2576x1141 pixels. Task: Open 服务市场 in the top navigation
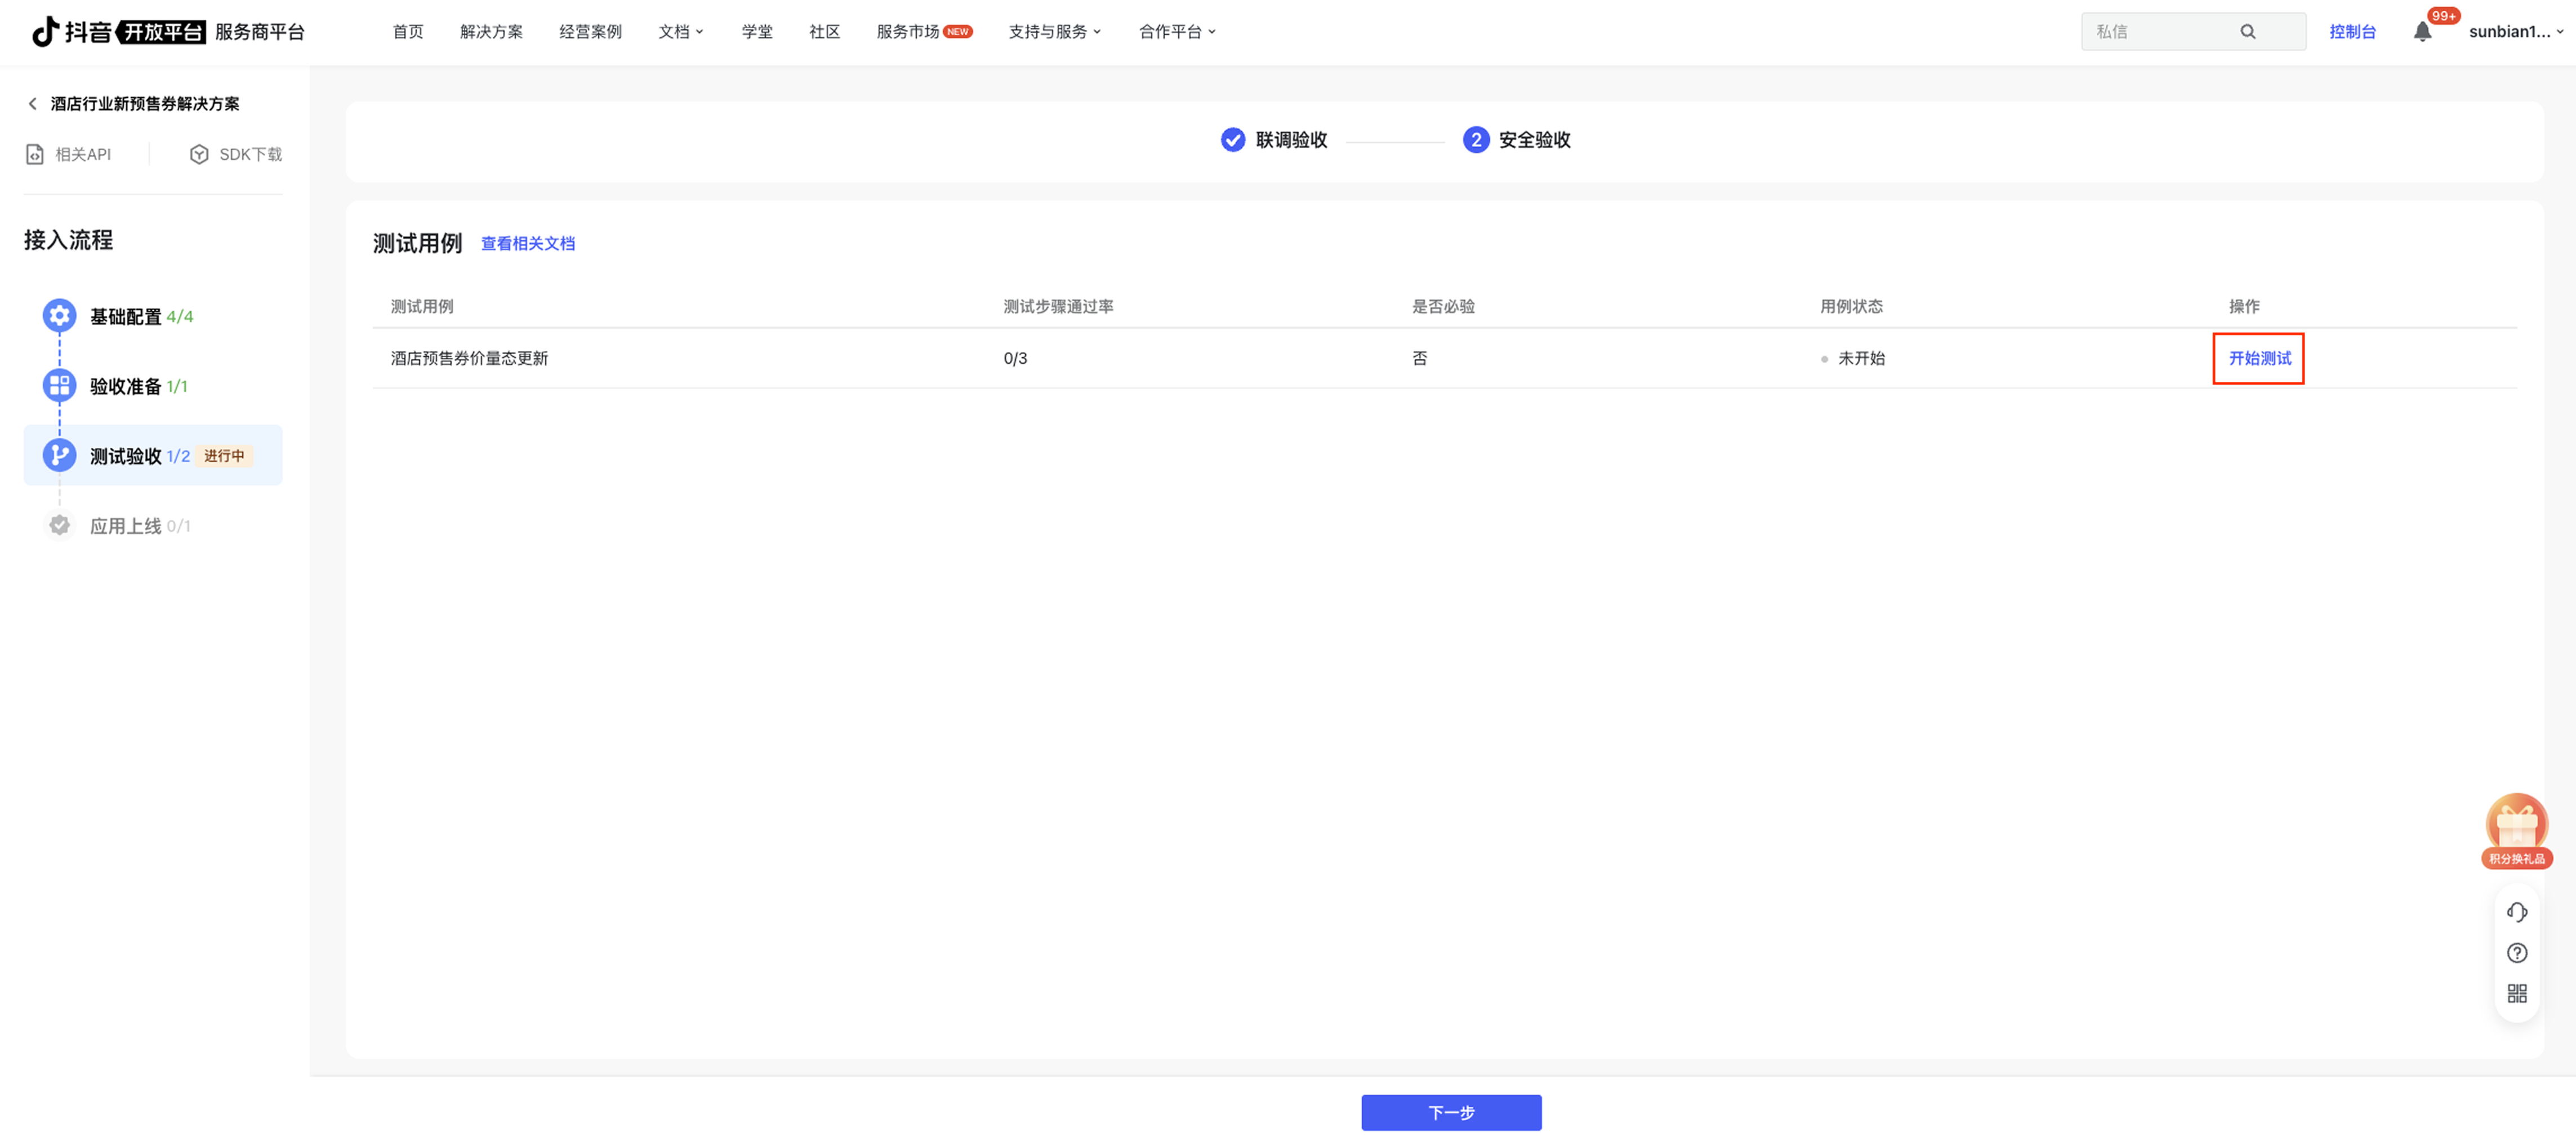[907, 32]
